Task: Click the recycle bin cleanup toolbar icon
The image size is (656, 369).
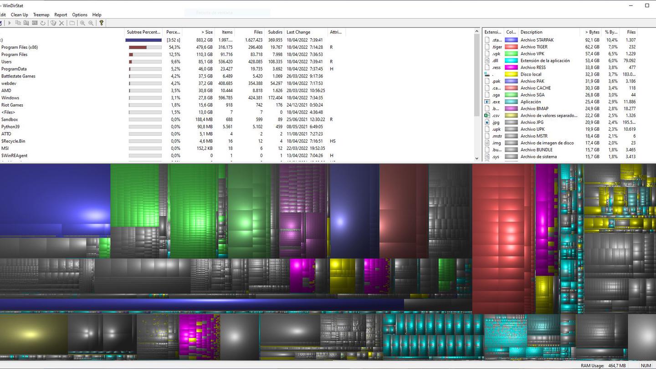Action: click(53, 23)
